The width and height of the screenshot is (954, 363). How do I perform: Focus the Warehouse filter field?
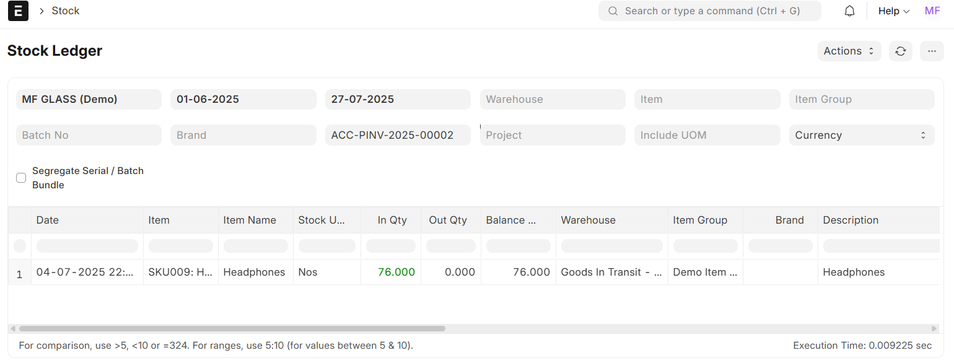553,99
